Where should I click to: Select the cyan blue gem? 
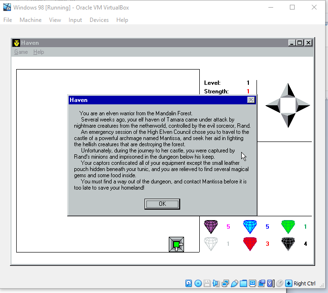click(250, 227)
